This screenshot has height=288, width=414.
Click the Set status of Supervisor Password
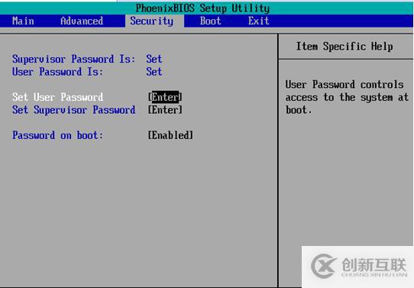[154, 59]
